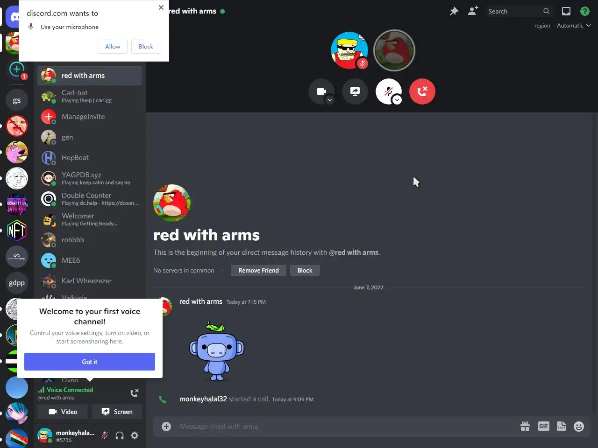Click the monkeyhalal user avatar in bottom panel
This screenshot has height=448, width=598.
(45, 435)
